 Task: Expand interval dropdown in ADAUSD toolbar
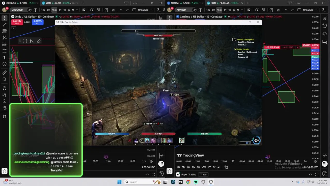pos(242,10)
